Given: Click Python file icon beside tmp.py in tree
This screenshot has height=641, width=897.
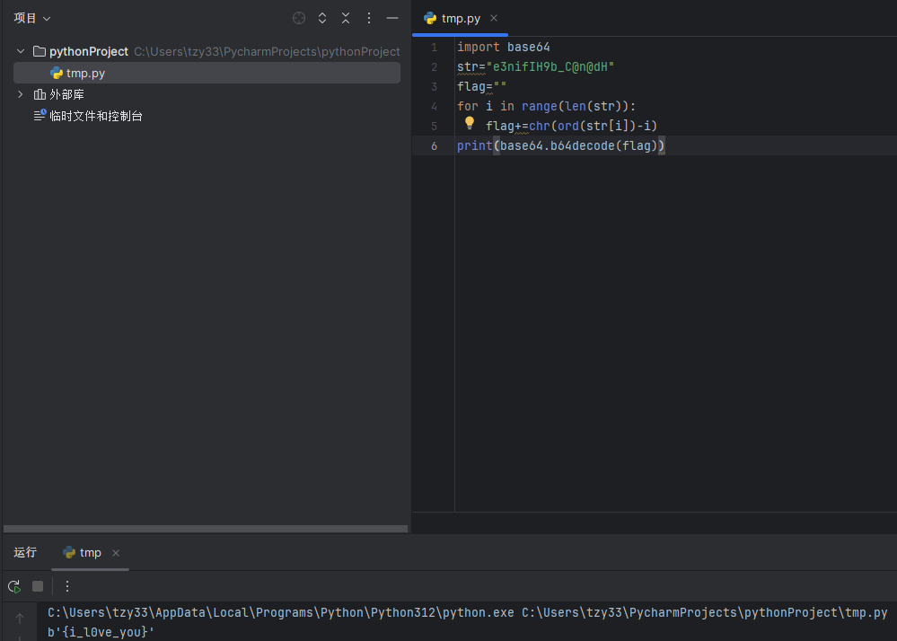Looking at the screenshot, I should [x=56, y=74].
